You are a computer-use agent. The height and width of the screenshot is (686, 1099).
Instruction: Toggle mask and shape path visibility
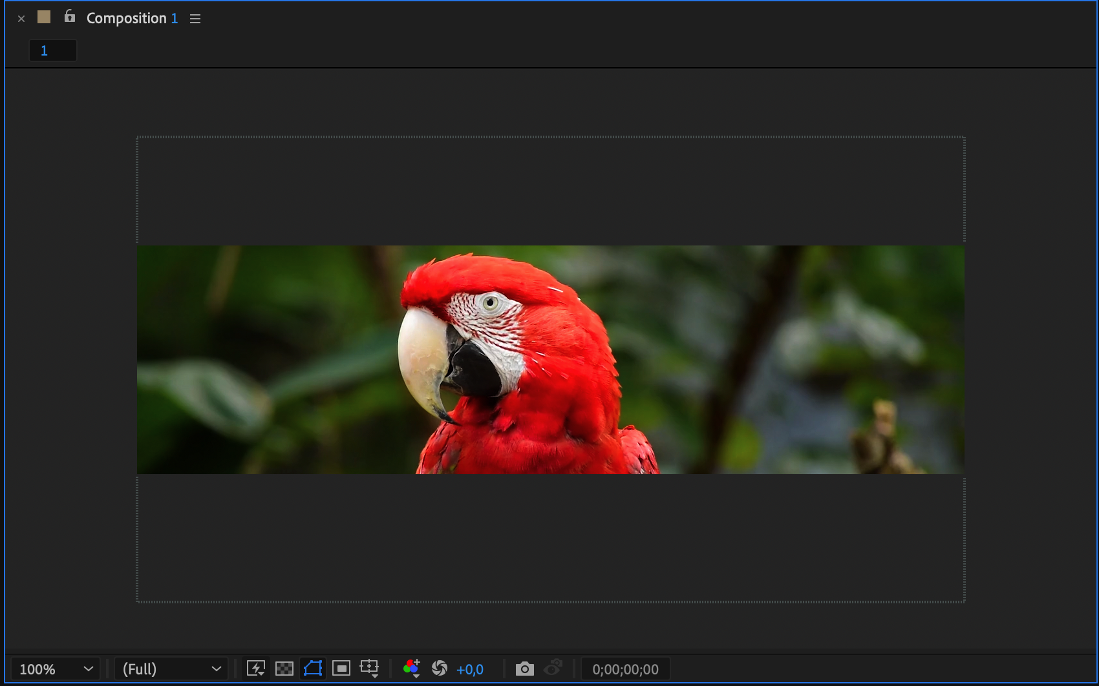click(313, 669)
